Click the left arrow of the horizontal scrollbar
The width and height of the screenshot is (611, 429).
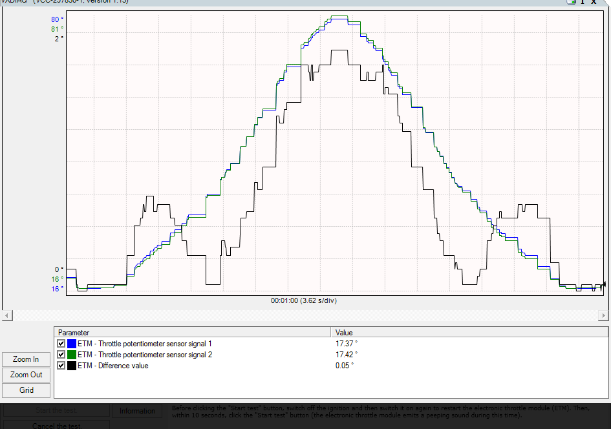[x=5, y=315]
